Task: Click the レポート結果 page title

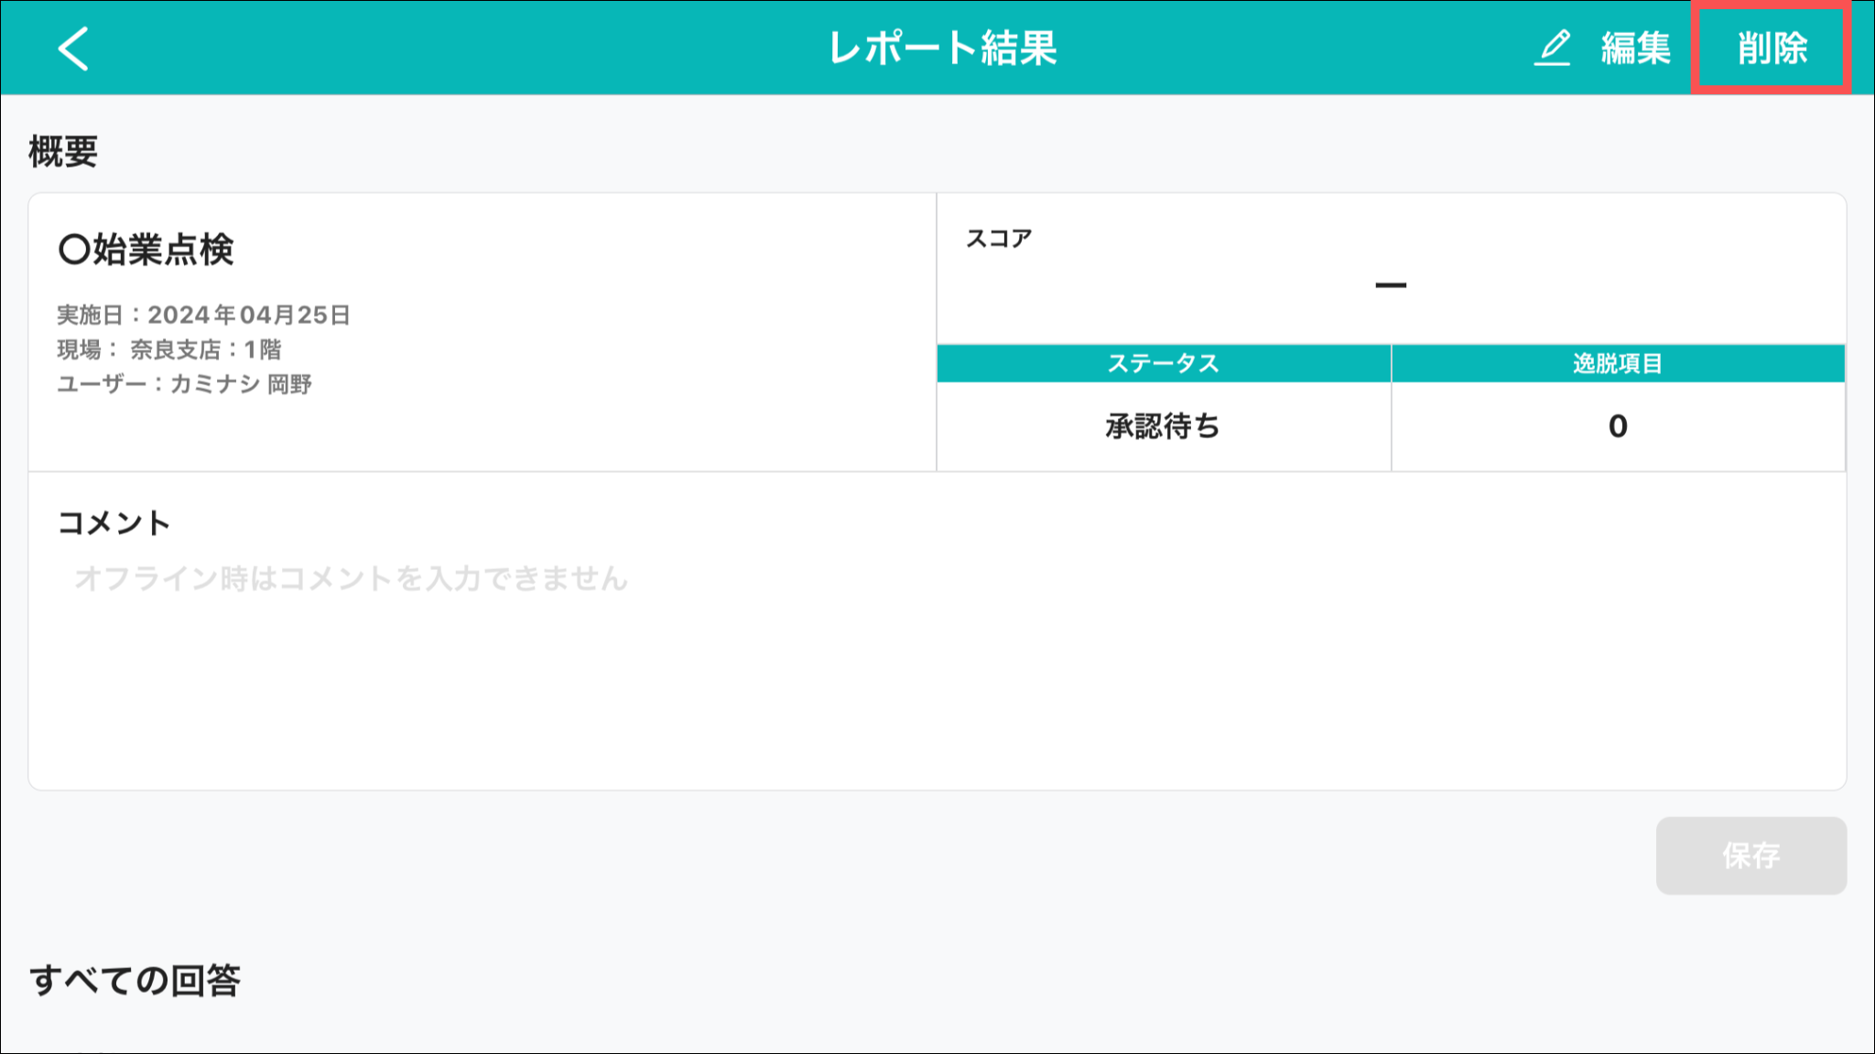Action: pyautogui.click(x=943, y=48)
